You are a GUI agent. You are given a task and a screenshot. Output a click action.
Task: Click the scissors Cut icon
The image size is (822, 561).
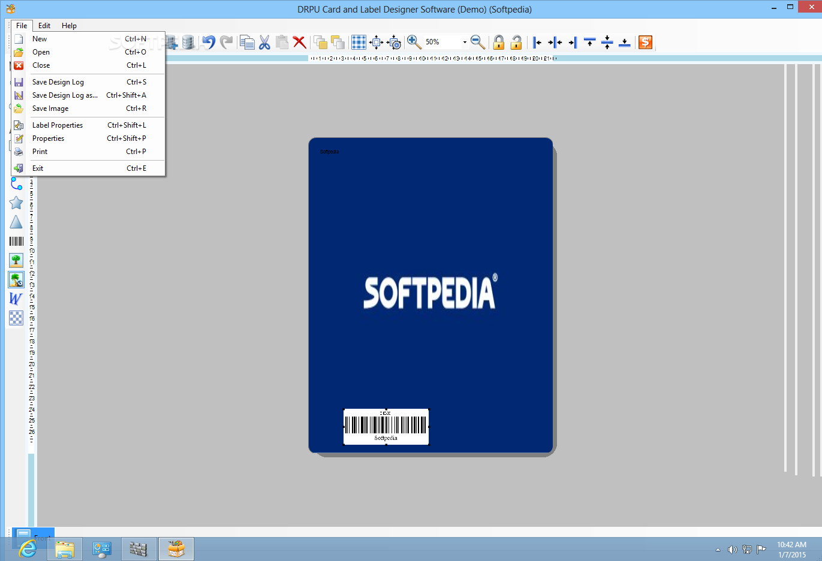click(264, 42)
